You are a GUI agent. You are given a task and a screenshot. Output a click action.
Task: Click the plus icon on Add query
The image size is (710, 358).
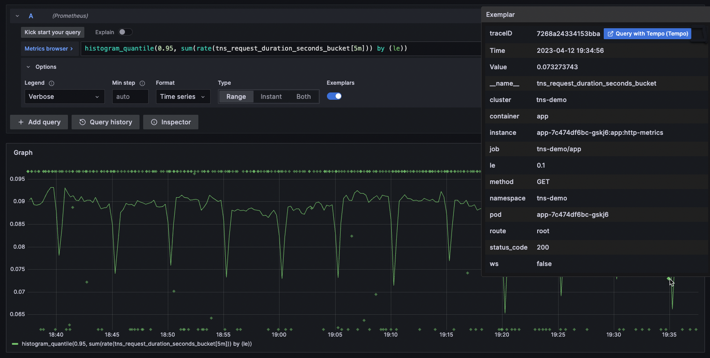[21, 122]
